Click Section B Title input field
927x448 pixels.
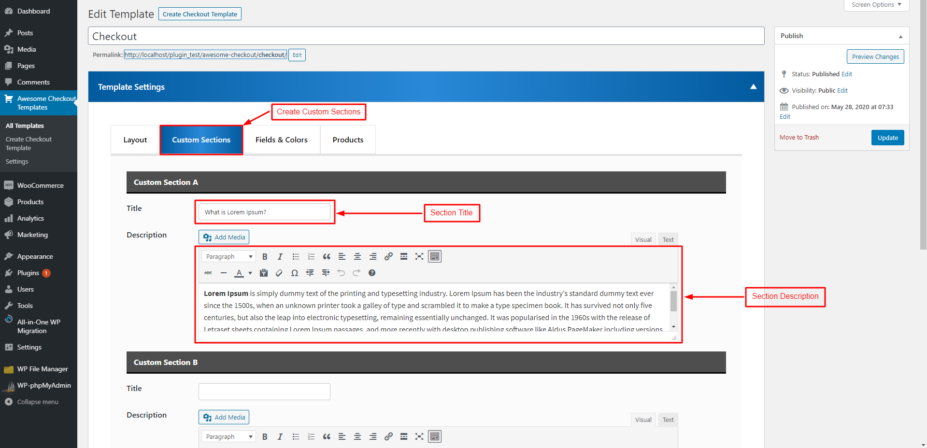264,392
